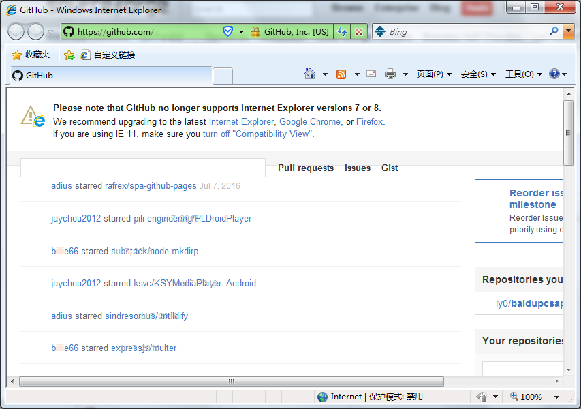This screenshot has width=581, height=409.
Task: Click the magnifier search icon in Bing box
Action: (554, 31)
